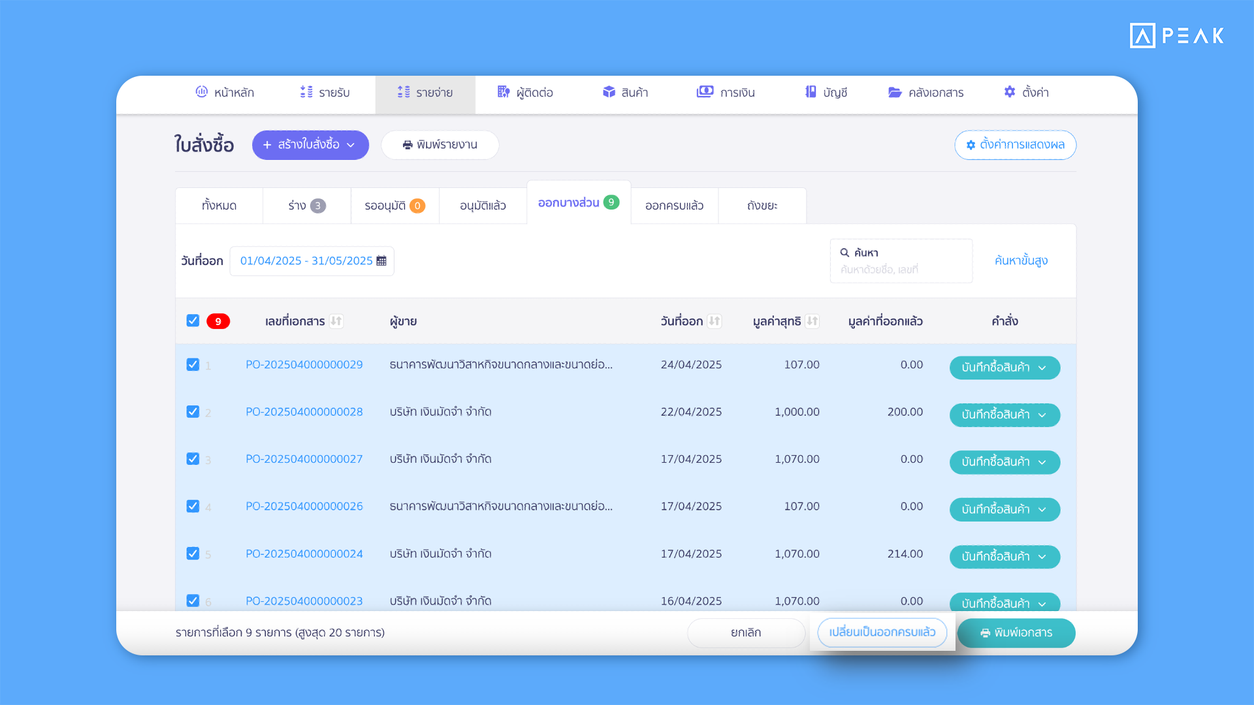Switch to the อนุมัติแล้ว (approved) tab
The image size is (1254, 705).
tap(483, 206)
